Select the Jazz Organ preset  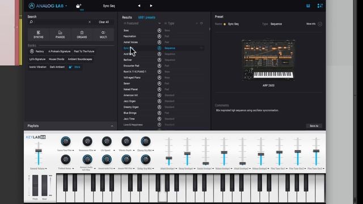tap(129, 101)
